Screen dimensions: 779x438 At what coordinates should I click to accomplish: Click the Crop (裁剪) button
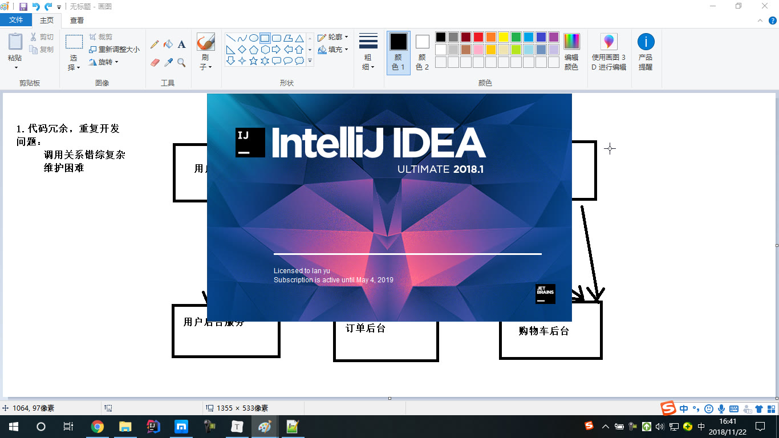pos(101,37)
